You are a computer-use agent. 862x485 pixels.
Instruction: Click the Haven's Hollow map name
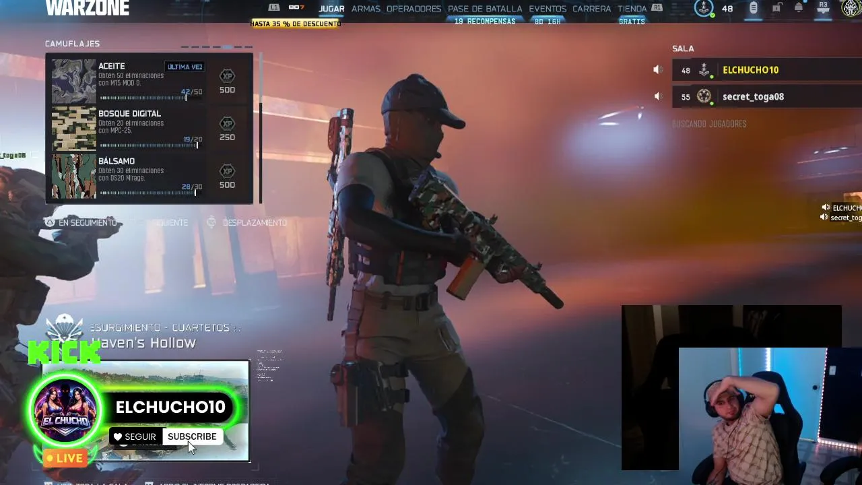[143, 343]
